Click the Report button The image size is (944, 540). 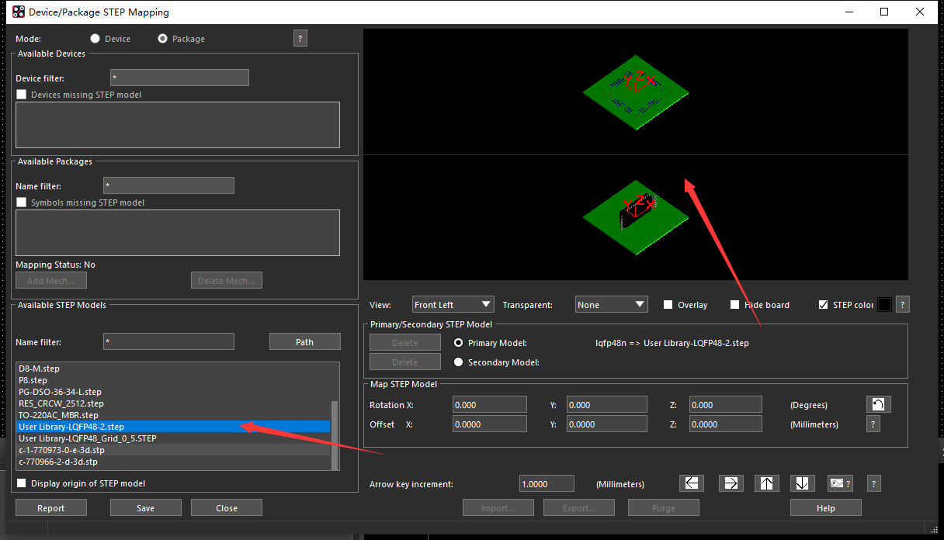(50, 507)
